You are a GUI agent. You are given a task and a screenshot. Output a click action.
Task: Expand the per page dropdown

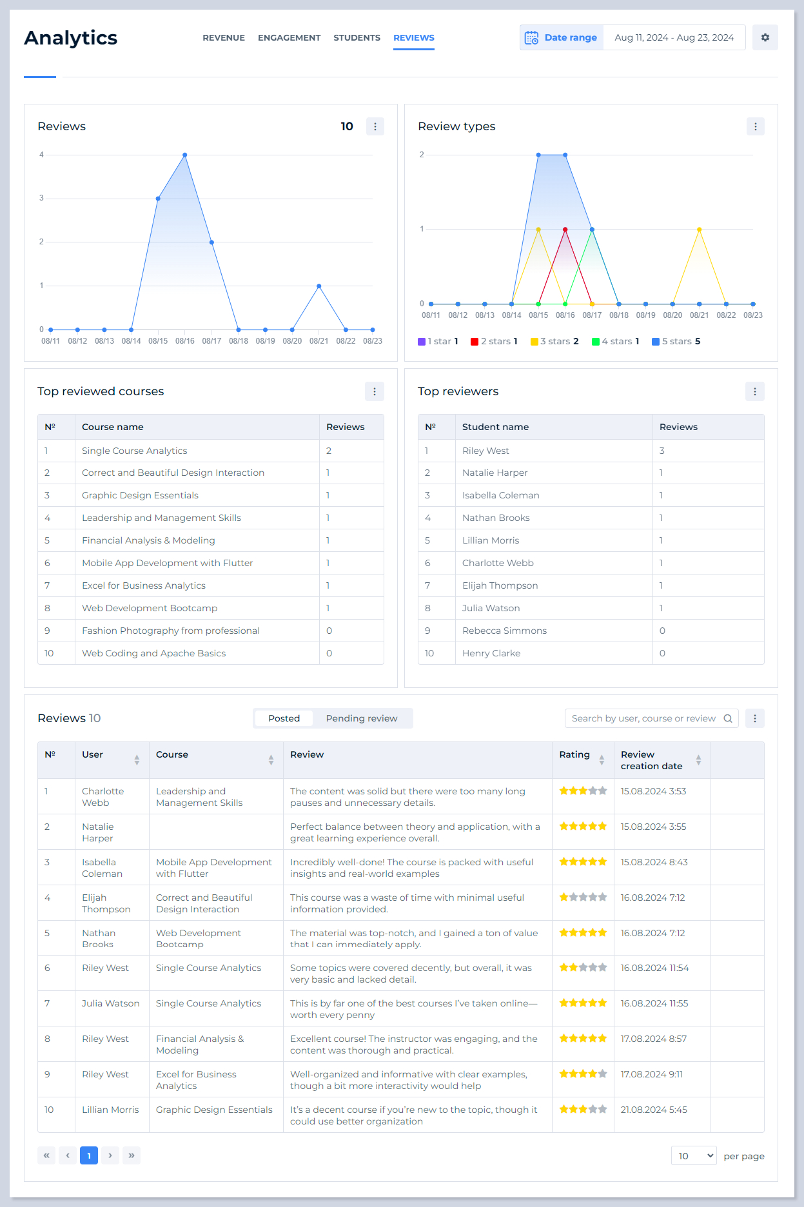click(x=694, y=1156)
